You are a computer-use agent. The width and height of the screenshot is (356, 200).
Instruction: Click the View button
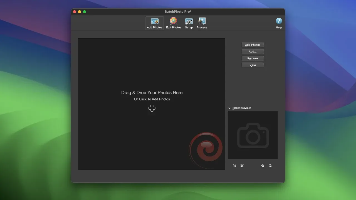coord(253,65)
